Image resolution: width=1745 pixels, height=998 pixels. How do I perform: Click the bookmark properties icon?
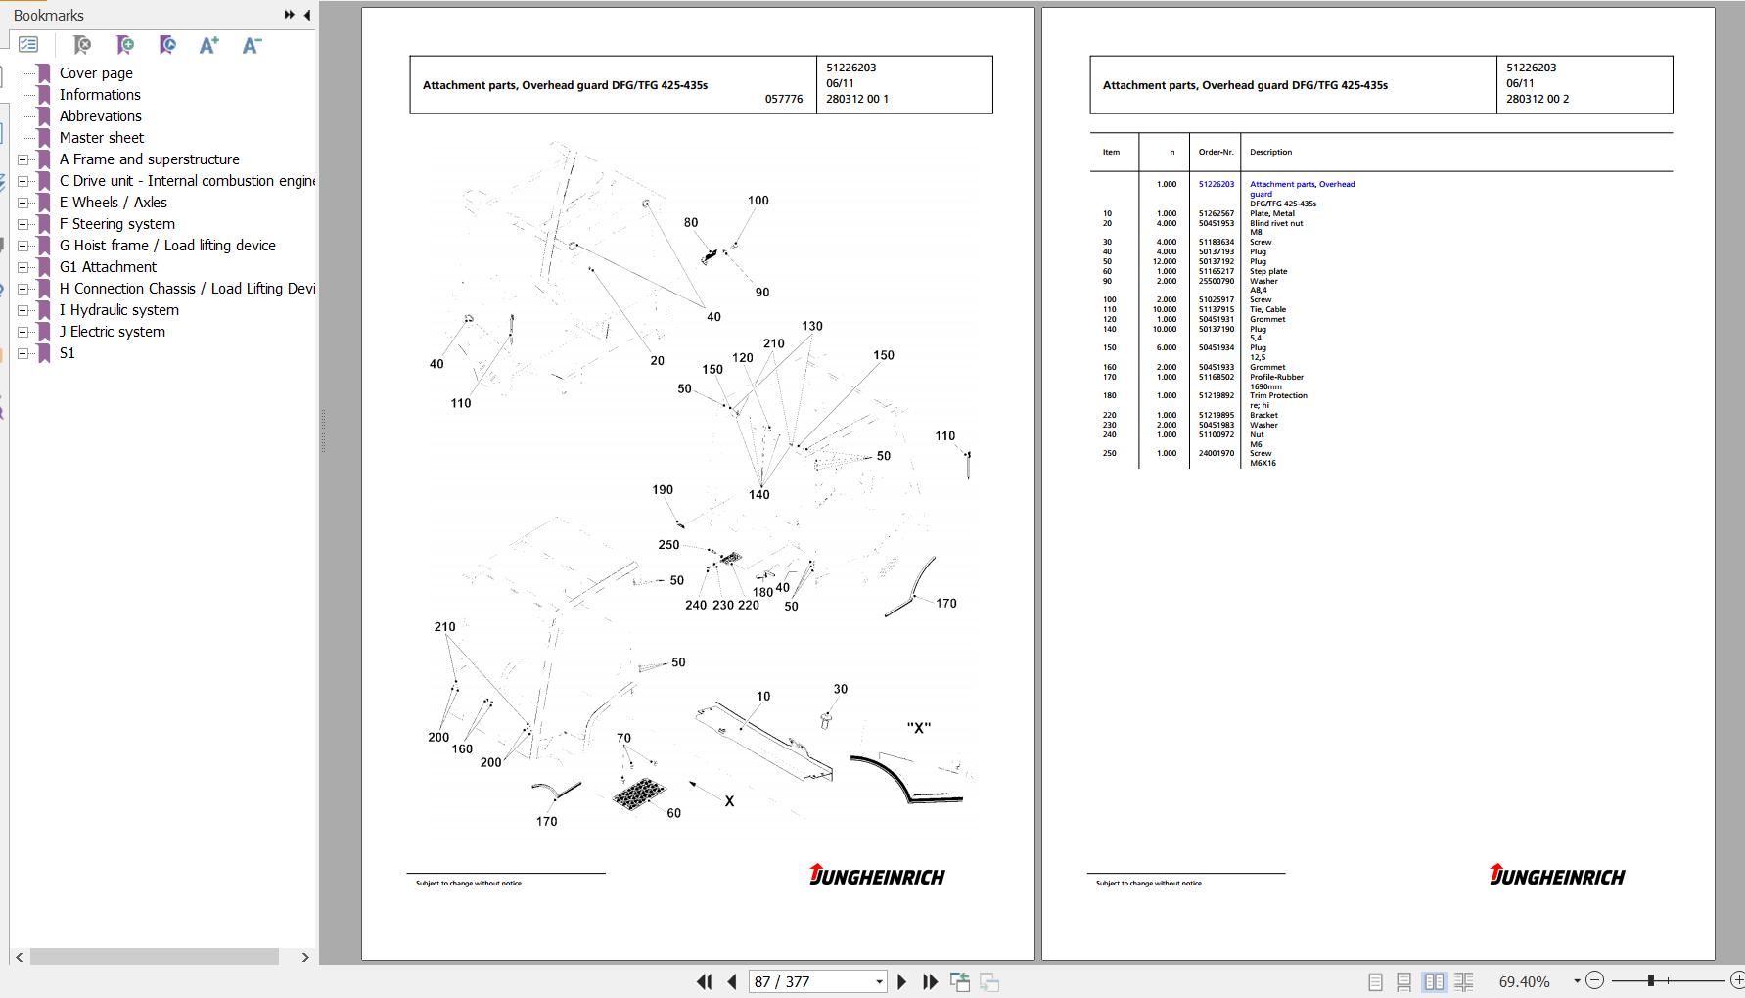tap(167, 45)
